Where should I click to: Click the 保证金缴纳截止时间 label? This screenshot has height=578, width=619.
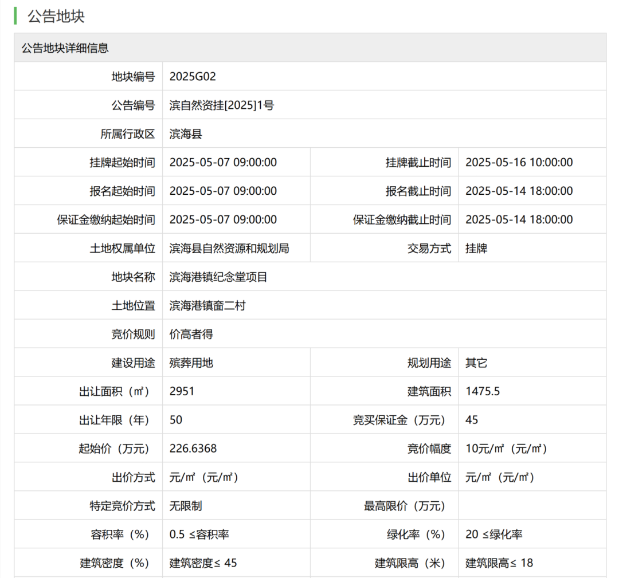(x=402, y=220)
